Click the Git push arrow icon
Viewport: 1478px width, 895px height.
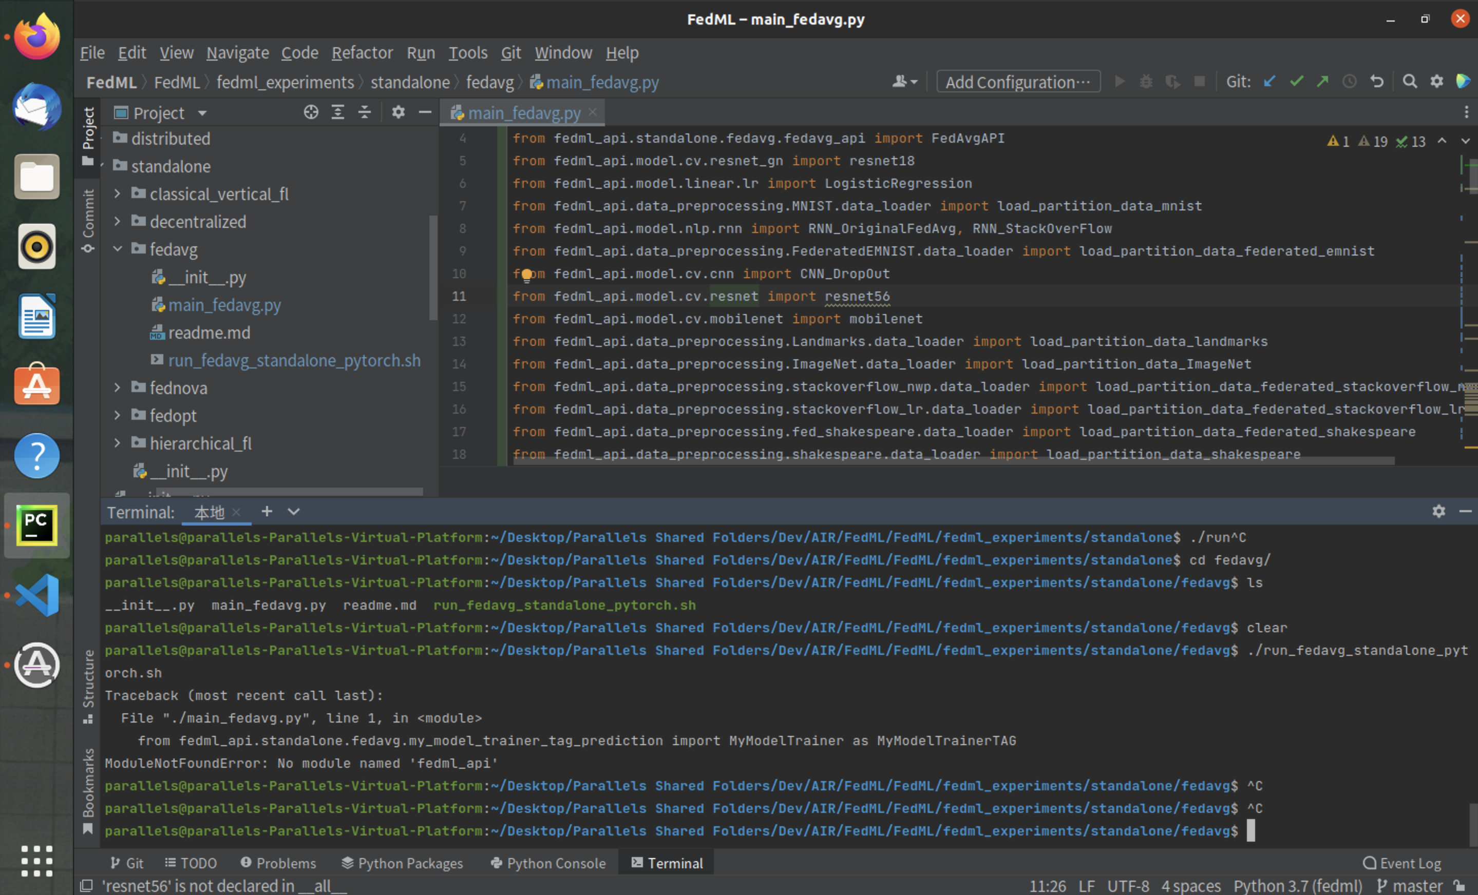[x=1322, y=82]
